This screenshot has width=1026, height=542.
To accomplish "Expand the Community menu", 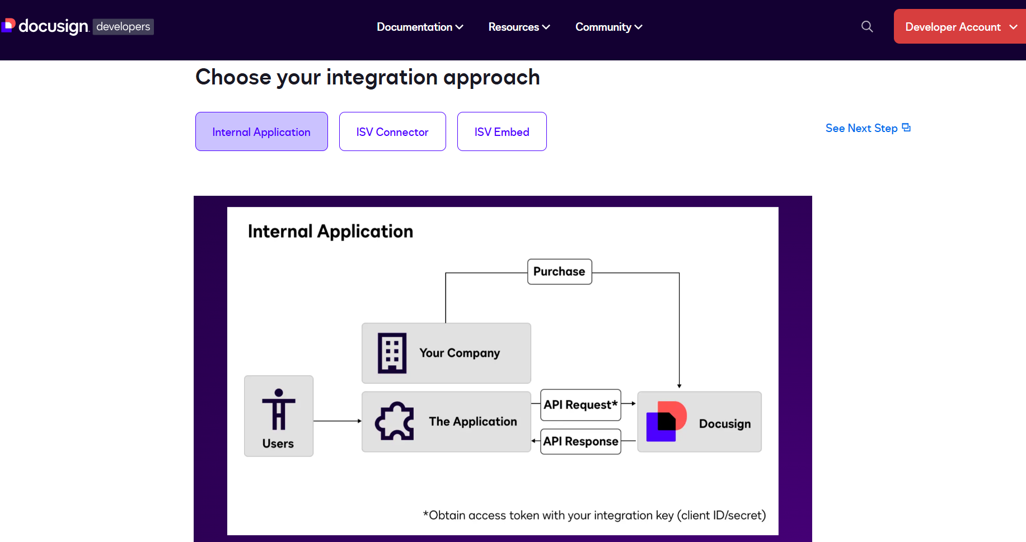I will [608, 27].
